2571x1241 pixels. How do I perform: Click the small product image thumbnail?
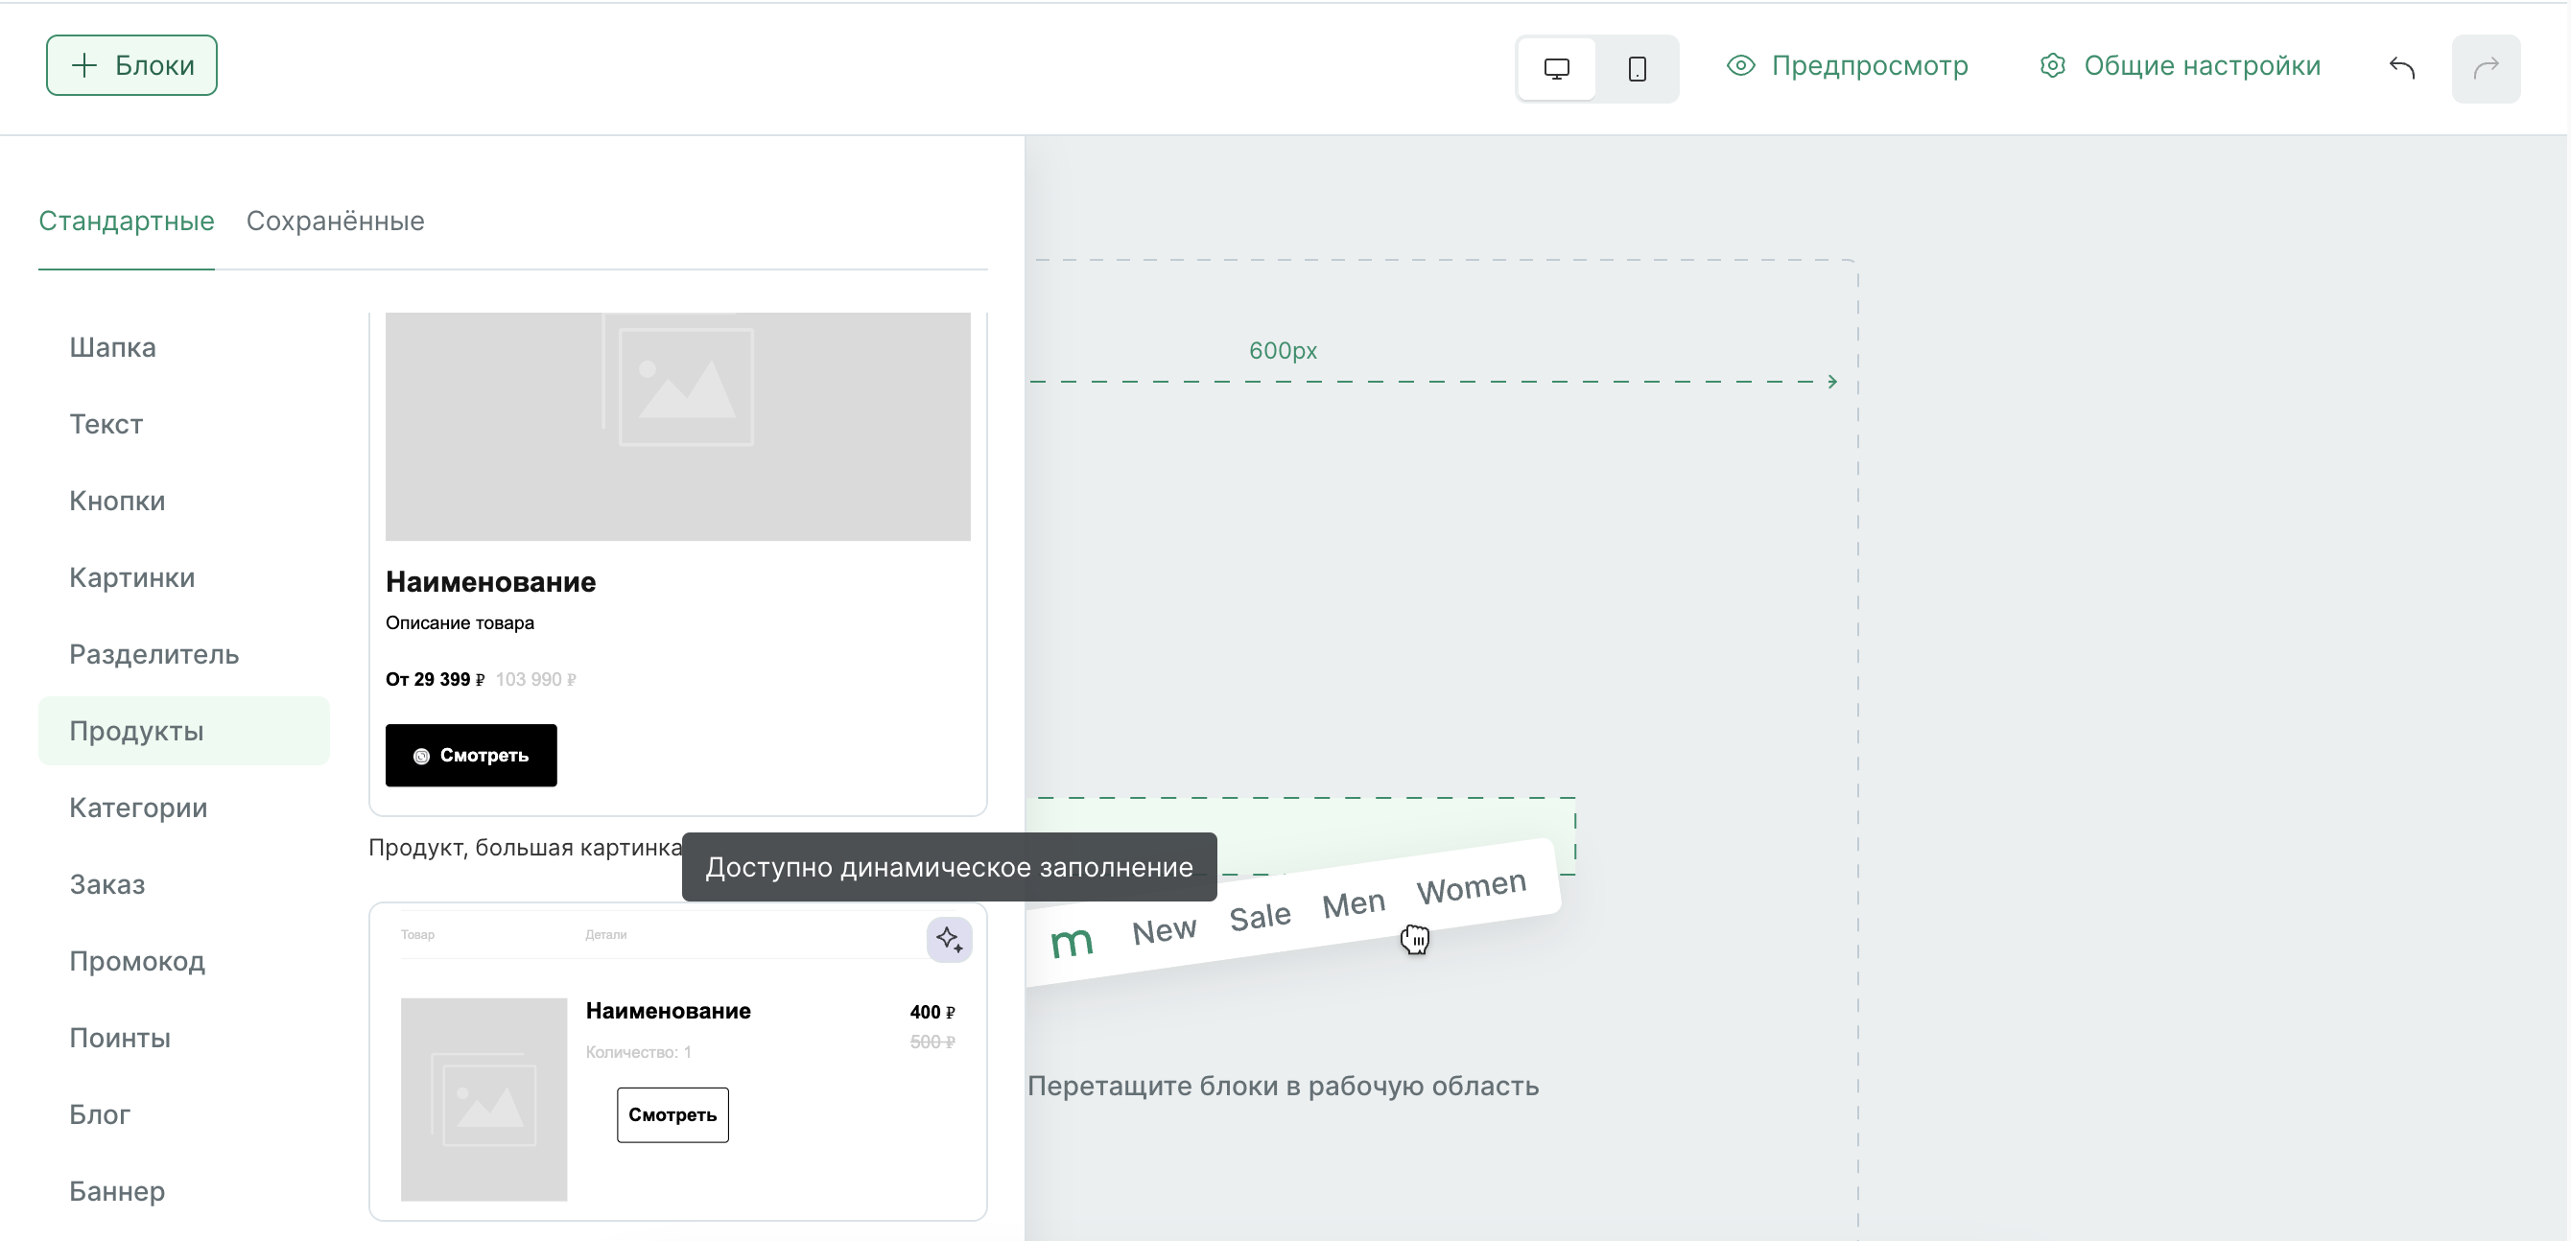tap(484, 1099)
